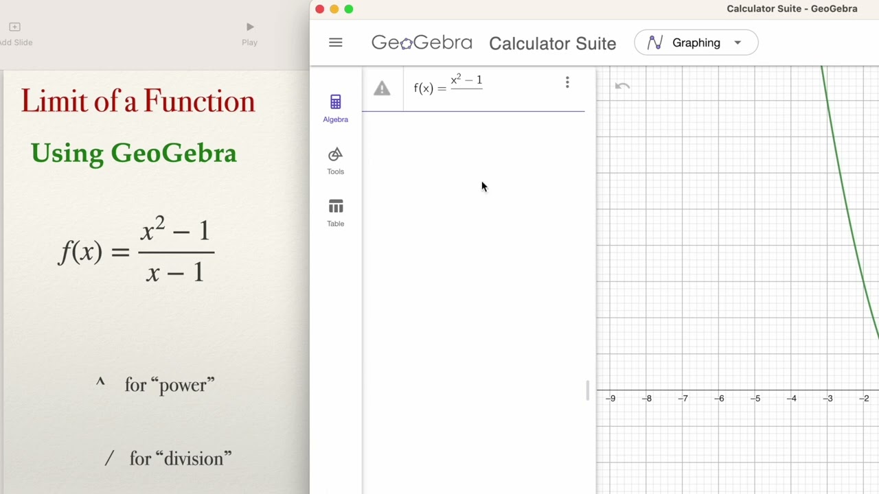This screenshot has height=494, width=879.
Task: Click the macOS yellow minimize button
Action: point(334,9)
